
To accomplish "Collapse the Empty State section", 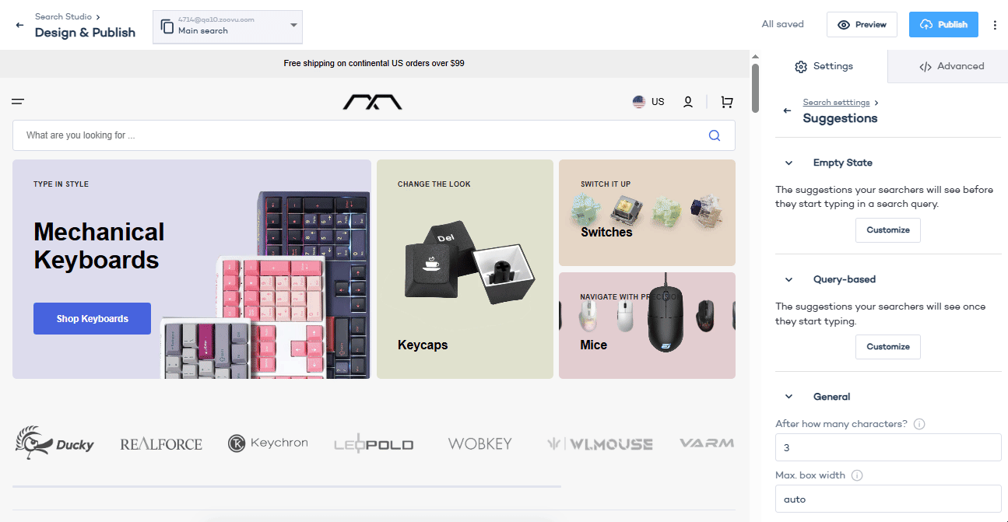I will point(788,163).
